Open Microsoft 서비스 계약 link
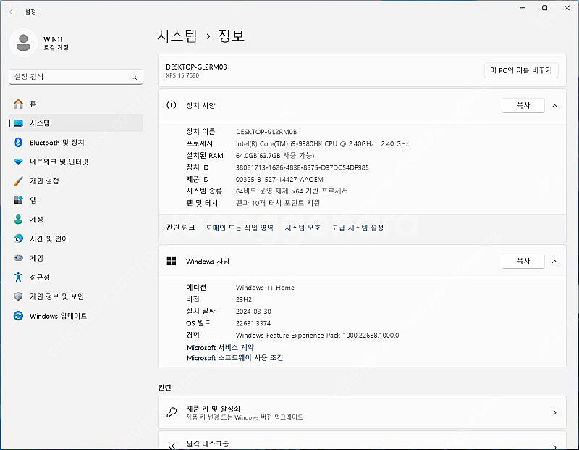Image resolution: width=579 pixels, height=450 pixels. tap(220, 348)
